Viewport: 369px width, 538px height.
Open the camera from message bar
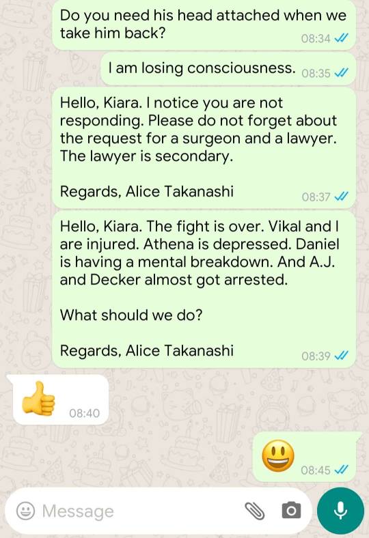tap(291, 510)
